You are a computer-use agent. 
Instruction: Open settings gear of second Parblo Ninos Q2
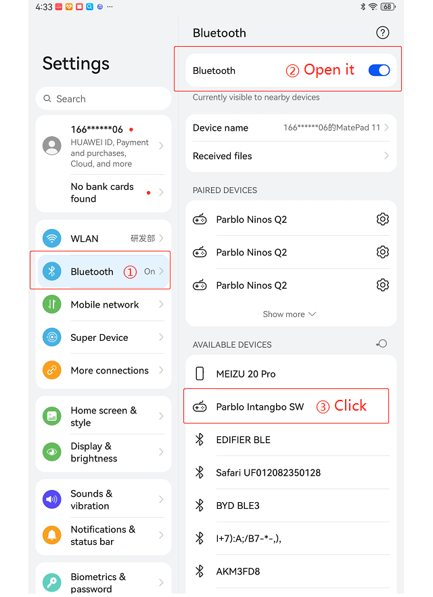pyautogui.click(x=382, y=252)
